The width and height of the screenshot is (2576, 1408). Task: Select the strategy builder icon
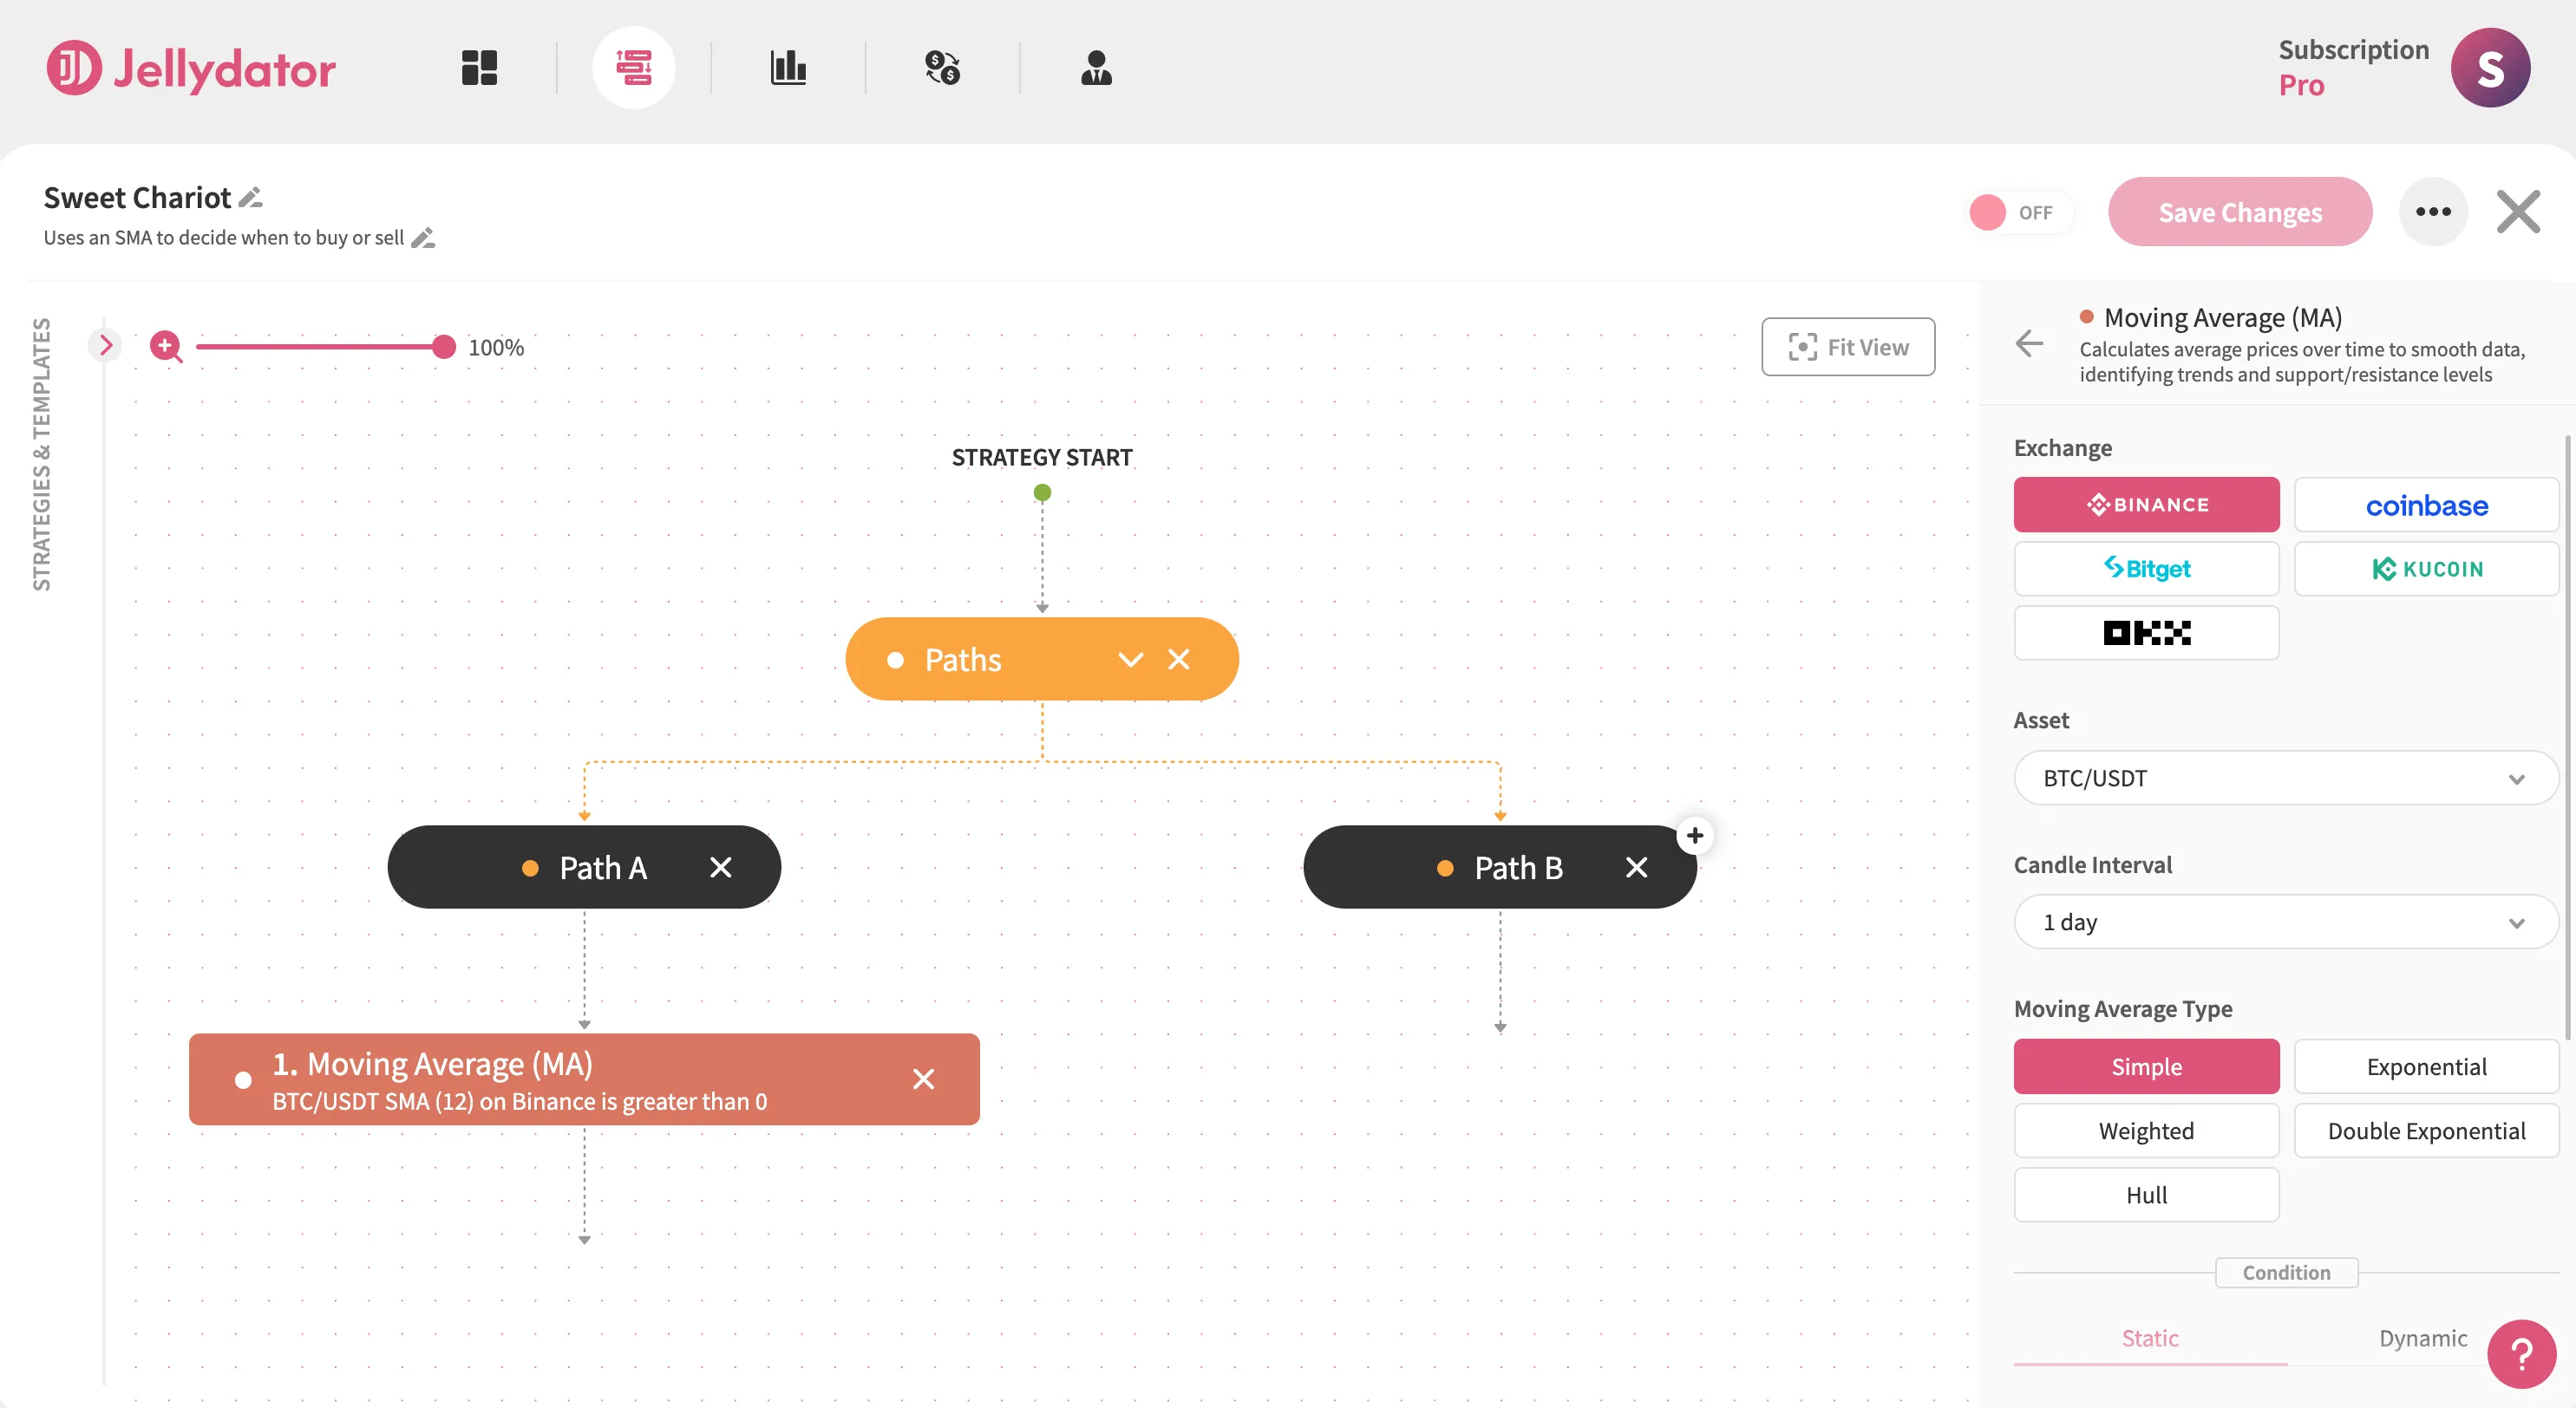tap(635, 66)
